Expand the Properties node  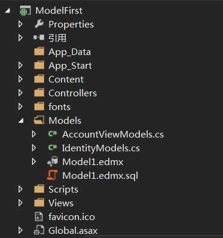[20, 24]
